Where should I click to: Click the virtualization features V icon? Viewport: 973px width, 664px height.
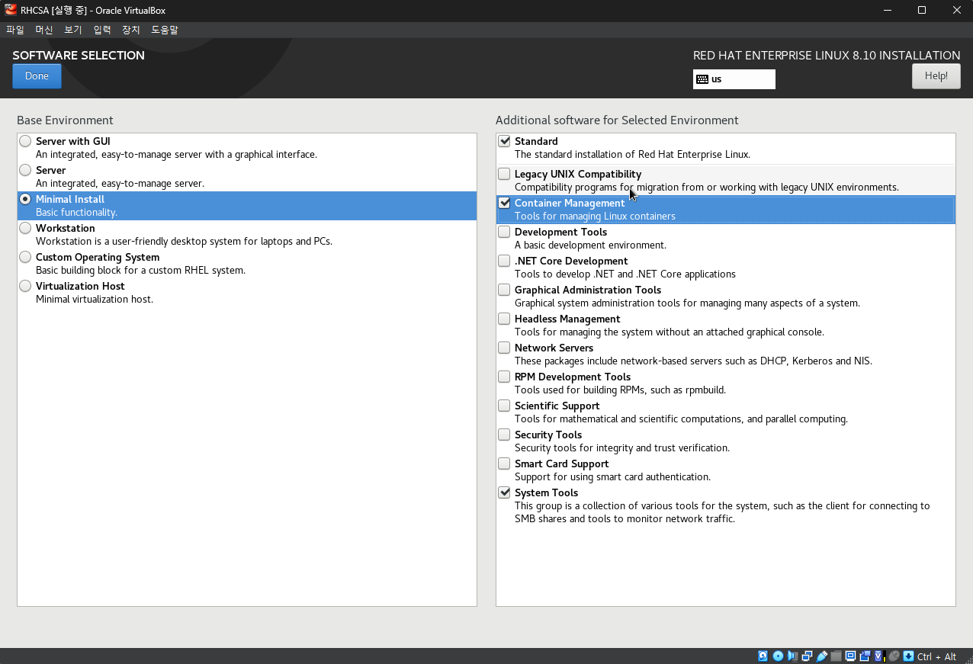[880, 656]
